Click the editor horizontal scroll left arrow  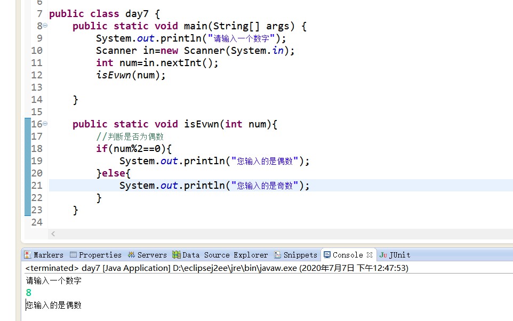(53, 234)
